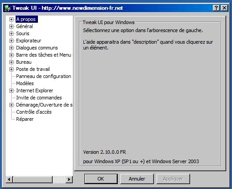The height and width of the screenshot is (189, 232).
Task: Expand the Bureau tree node
Action: pos(11,62)
